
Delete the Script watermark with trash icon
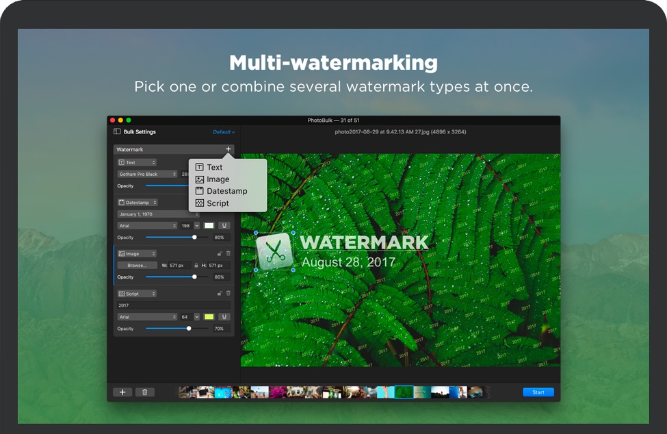tap(228, 294)
